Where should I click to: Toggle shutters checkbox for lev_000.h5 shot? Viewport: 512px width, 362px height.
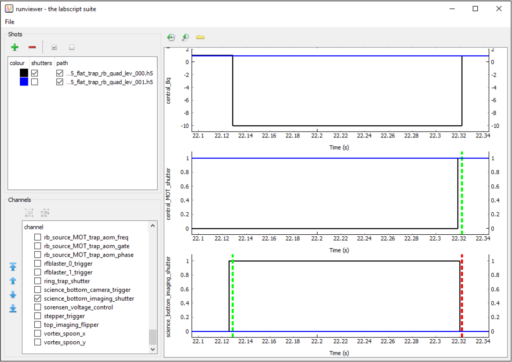35,73
